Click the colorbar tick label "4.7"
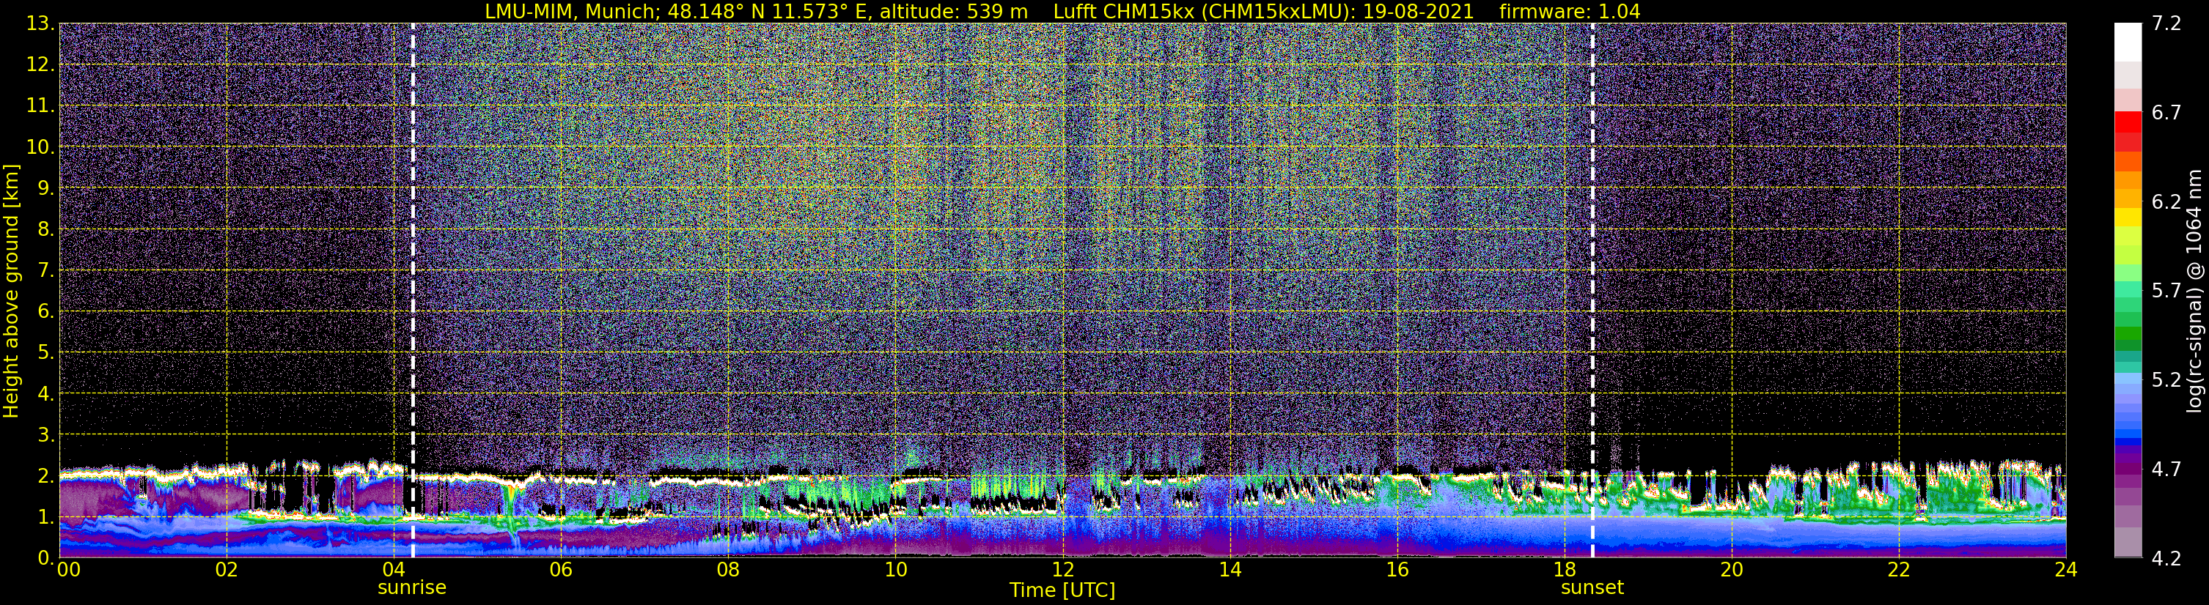This screenshot has height=605, width=2209. (x=2166, y=469)
